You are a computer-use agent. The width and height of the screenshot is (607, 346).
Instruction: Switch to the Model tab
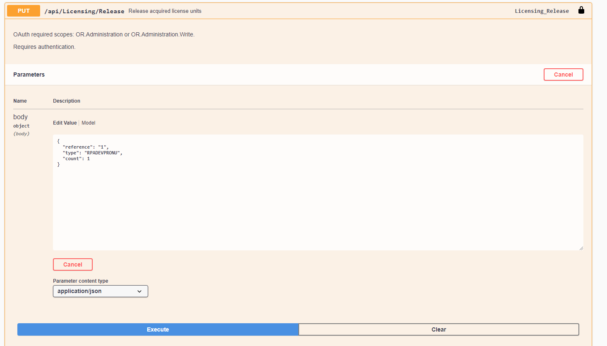(x=88, y=123)
